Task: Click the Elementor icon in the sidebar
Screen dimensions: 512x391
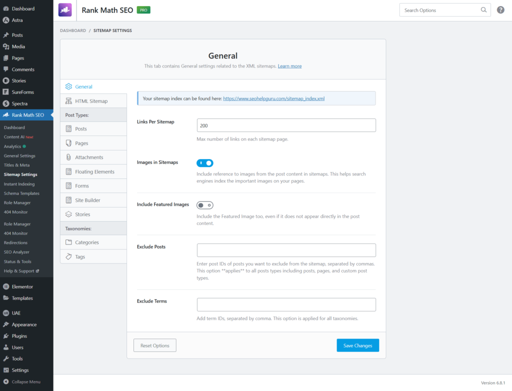Action: [6, 286]
